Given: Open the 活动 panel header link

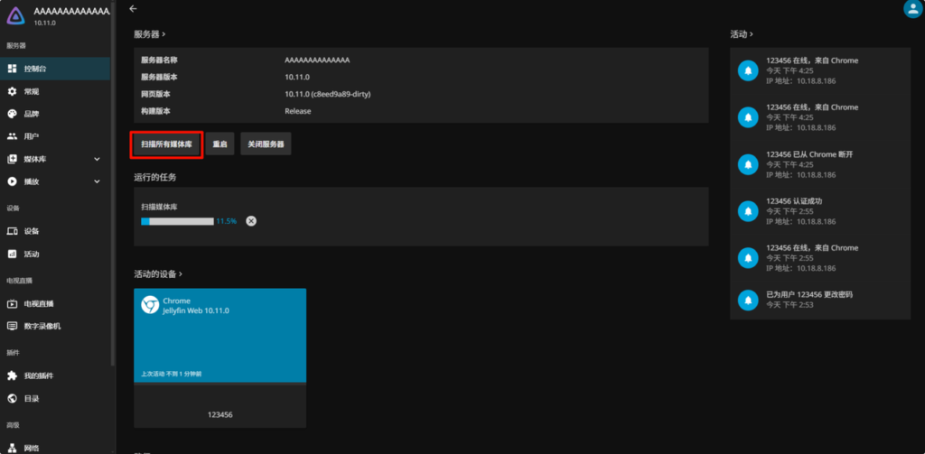Looking at the screenshot, I should (740, 34).
